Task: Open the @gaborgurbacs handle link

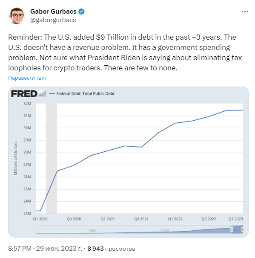Action: click(x=53, y=20)
